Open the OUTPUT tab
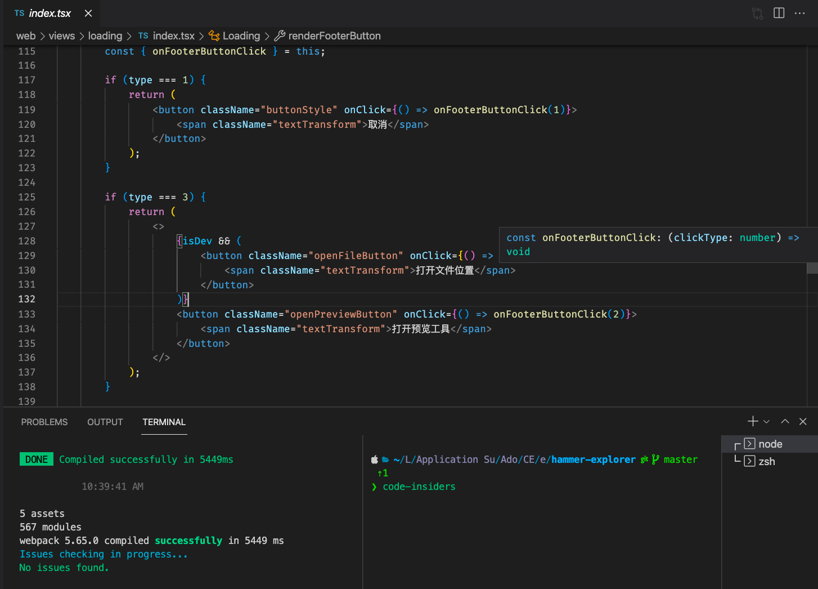Image resolution: width=818 pixels, height=589 pixels. (x=105, y=421)
